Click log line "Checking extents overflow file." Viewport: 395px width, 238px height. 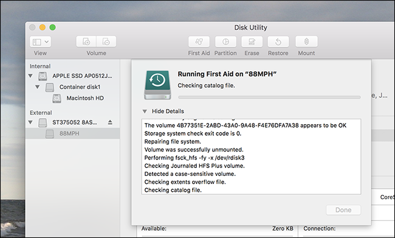click(x=185, y=182)
